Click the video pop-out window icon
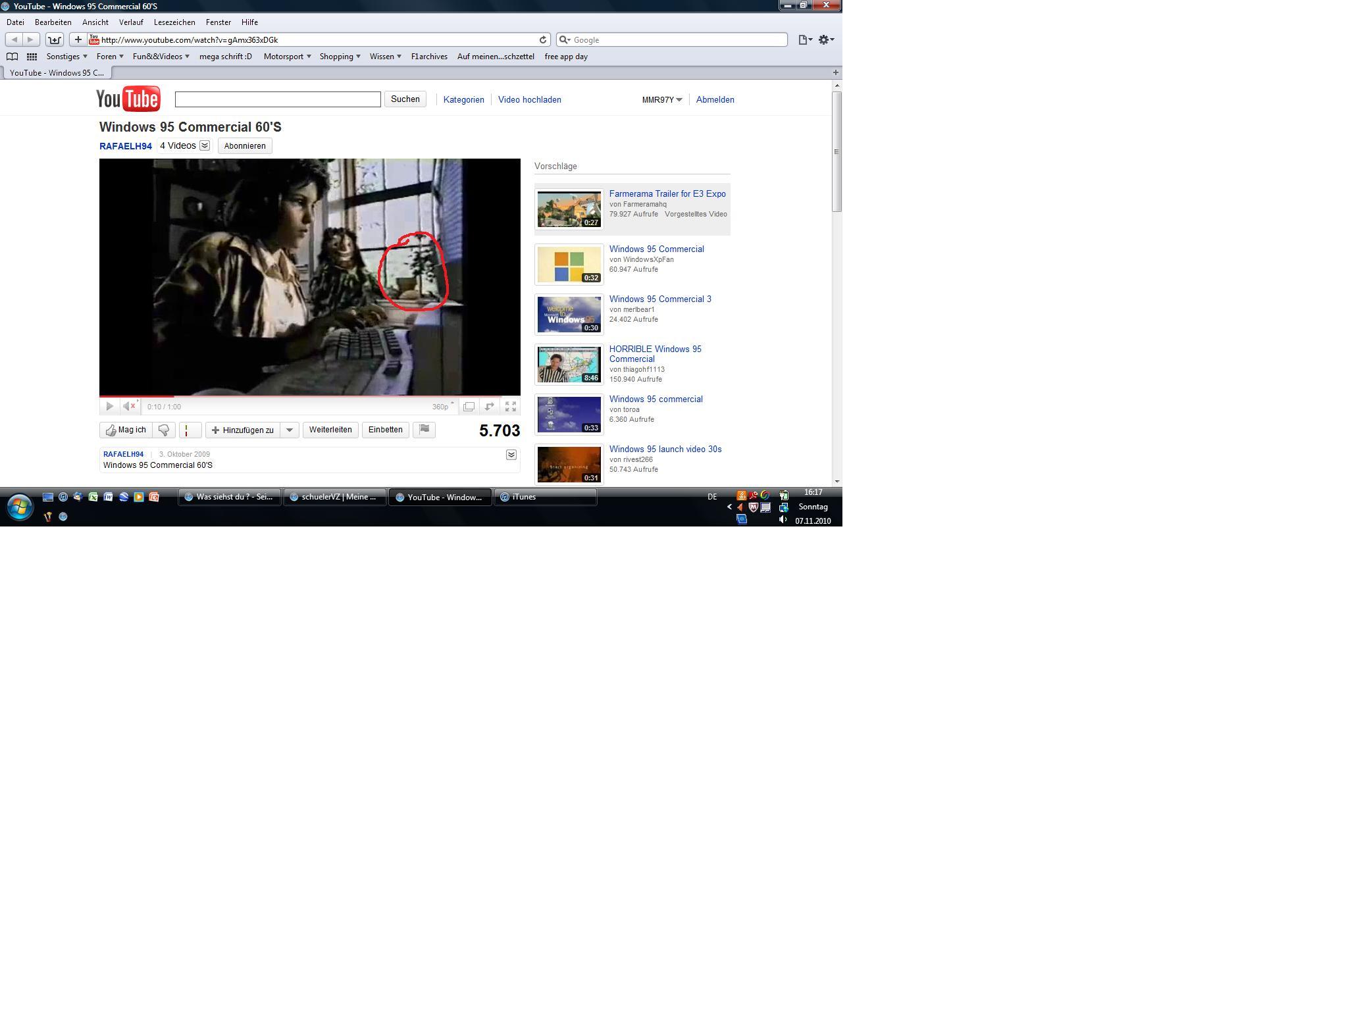Image resolution: width=1365 pixels, height=1024 pixels. tap(469, 407)
